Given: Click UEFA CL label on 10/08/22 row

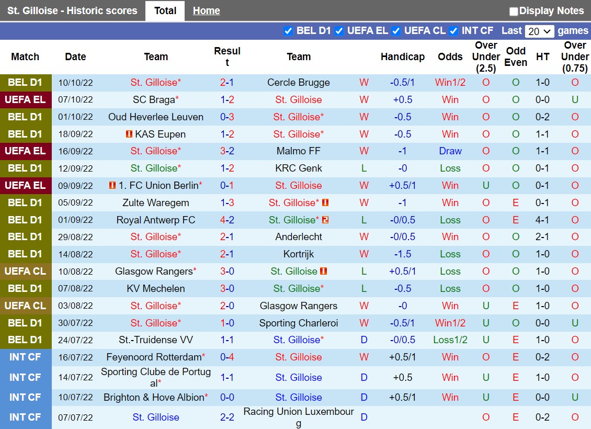Looking at the screenshot, I should point(26,272).
